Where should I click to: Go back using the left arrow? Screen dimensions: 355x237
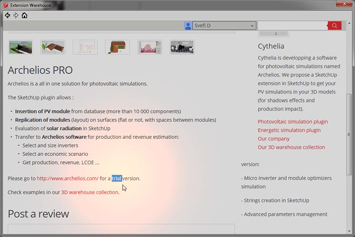click(8, 16)
